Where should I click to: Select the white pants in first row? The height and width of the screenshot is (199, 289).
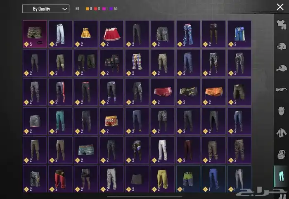coord(60,34)
